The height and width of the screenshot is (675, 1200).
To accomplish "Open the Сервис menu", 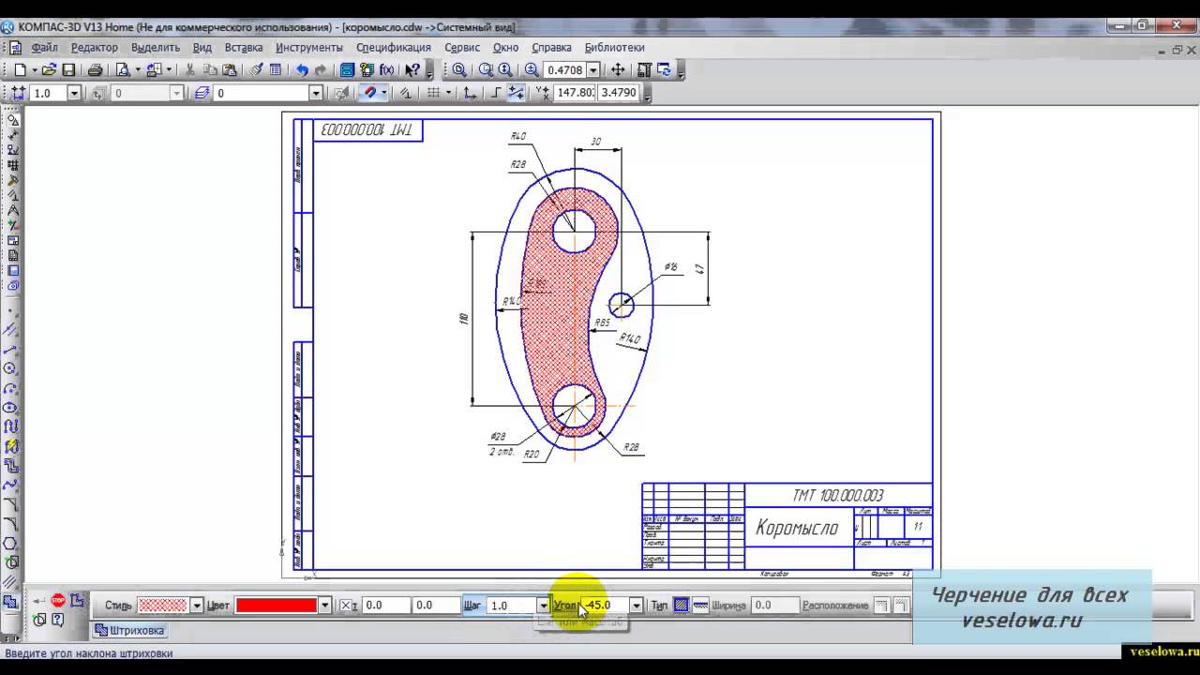I will (462, 47).
